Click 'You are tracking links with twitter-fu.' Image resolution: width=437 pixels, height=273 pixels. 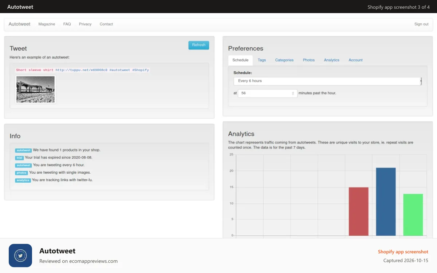62,180
